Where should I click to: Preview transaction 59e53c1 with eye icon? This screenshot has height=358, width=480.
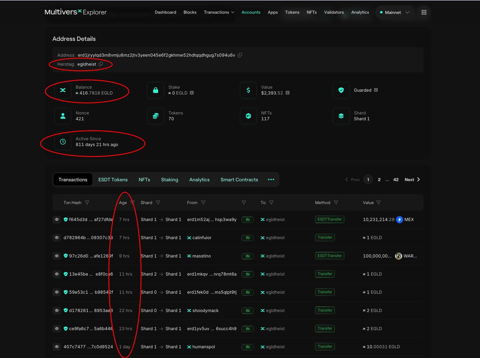click(x=57, y=292)
